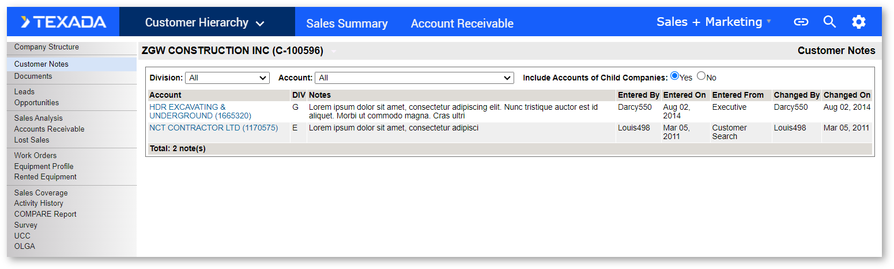The height and width of the screenshot is (269, 894).
Task: Open the link chain icon
Action: coord(801,22)
